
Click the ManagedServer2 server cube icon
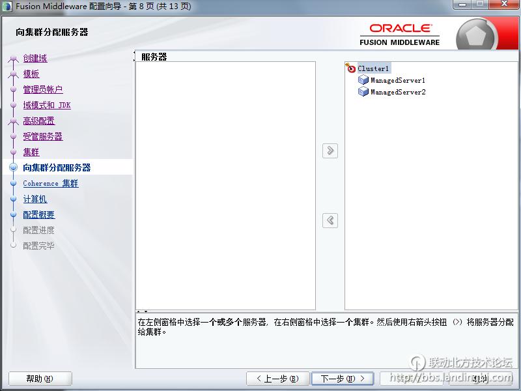tap(363, 92)
